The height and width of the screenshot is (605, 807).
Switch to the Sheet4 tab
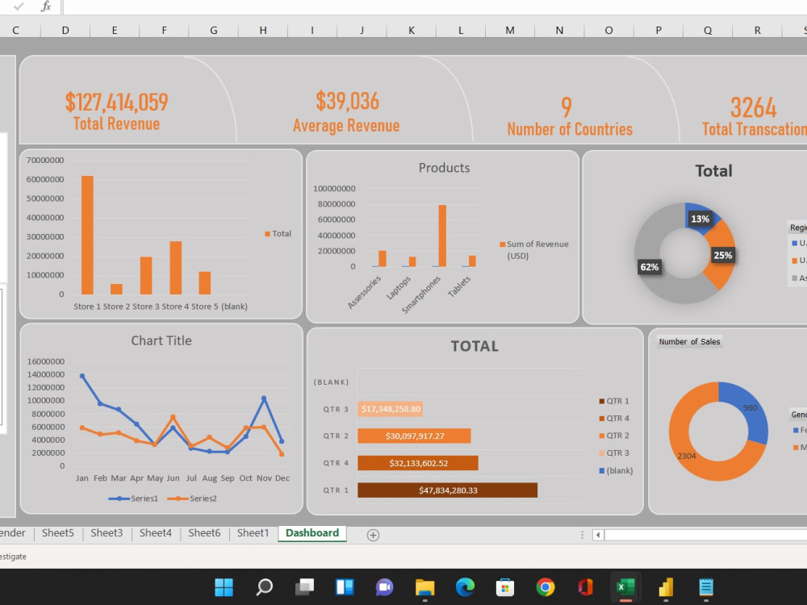(156, 533)
